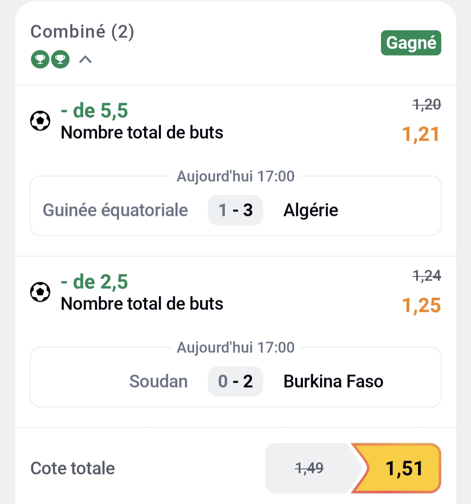Click the 0 - 2 score badge
The width and height of the screenshot is (471, 504).
[235, 381]
